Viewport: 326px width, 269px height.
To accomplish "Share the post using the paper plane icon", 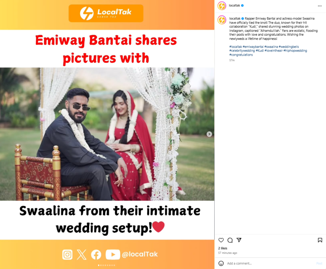I will (x=239, y=240).
